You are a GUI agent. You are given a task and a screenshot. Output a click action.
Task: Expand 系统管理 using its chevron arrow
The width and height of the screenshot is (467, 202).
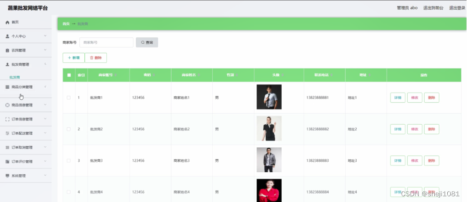(x=45, y=175)
